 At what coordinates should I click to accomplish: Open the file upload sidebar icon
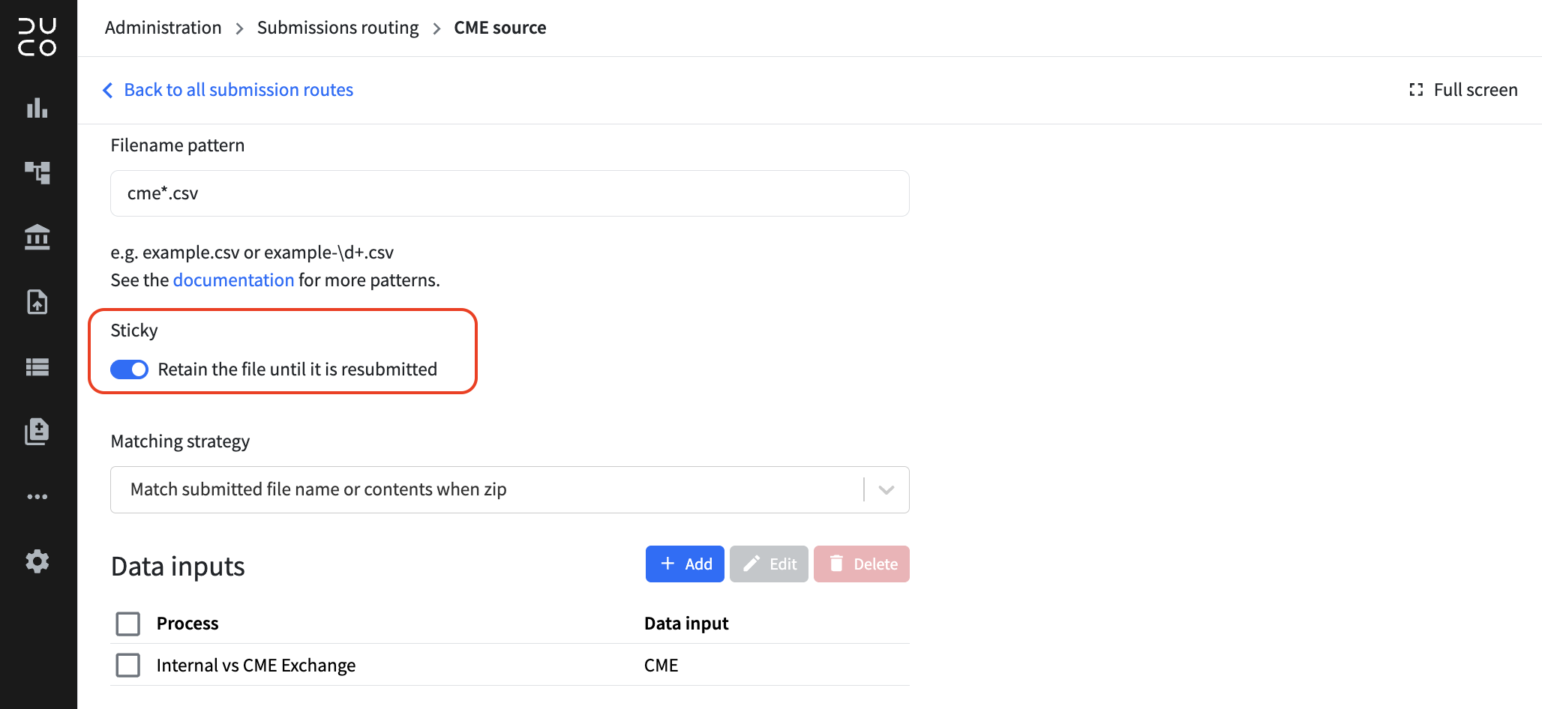(37, 302)
